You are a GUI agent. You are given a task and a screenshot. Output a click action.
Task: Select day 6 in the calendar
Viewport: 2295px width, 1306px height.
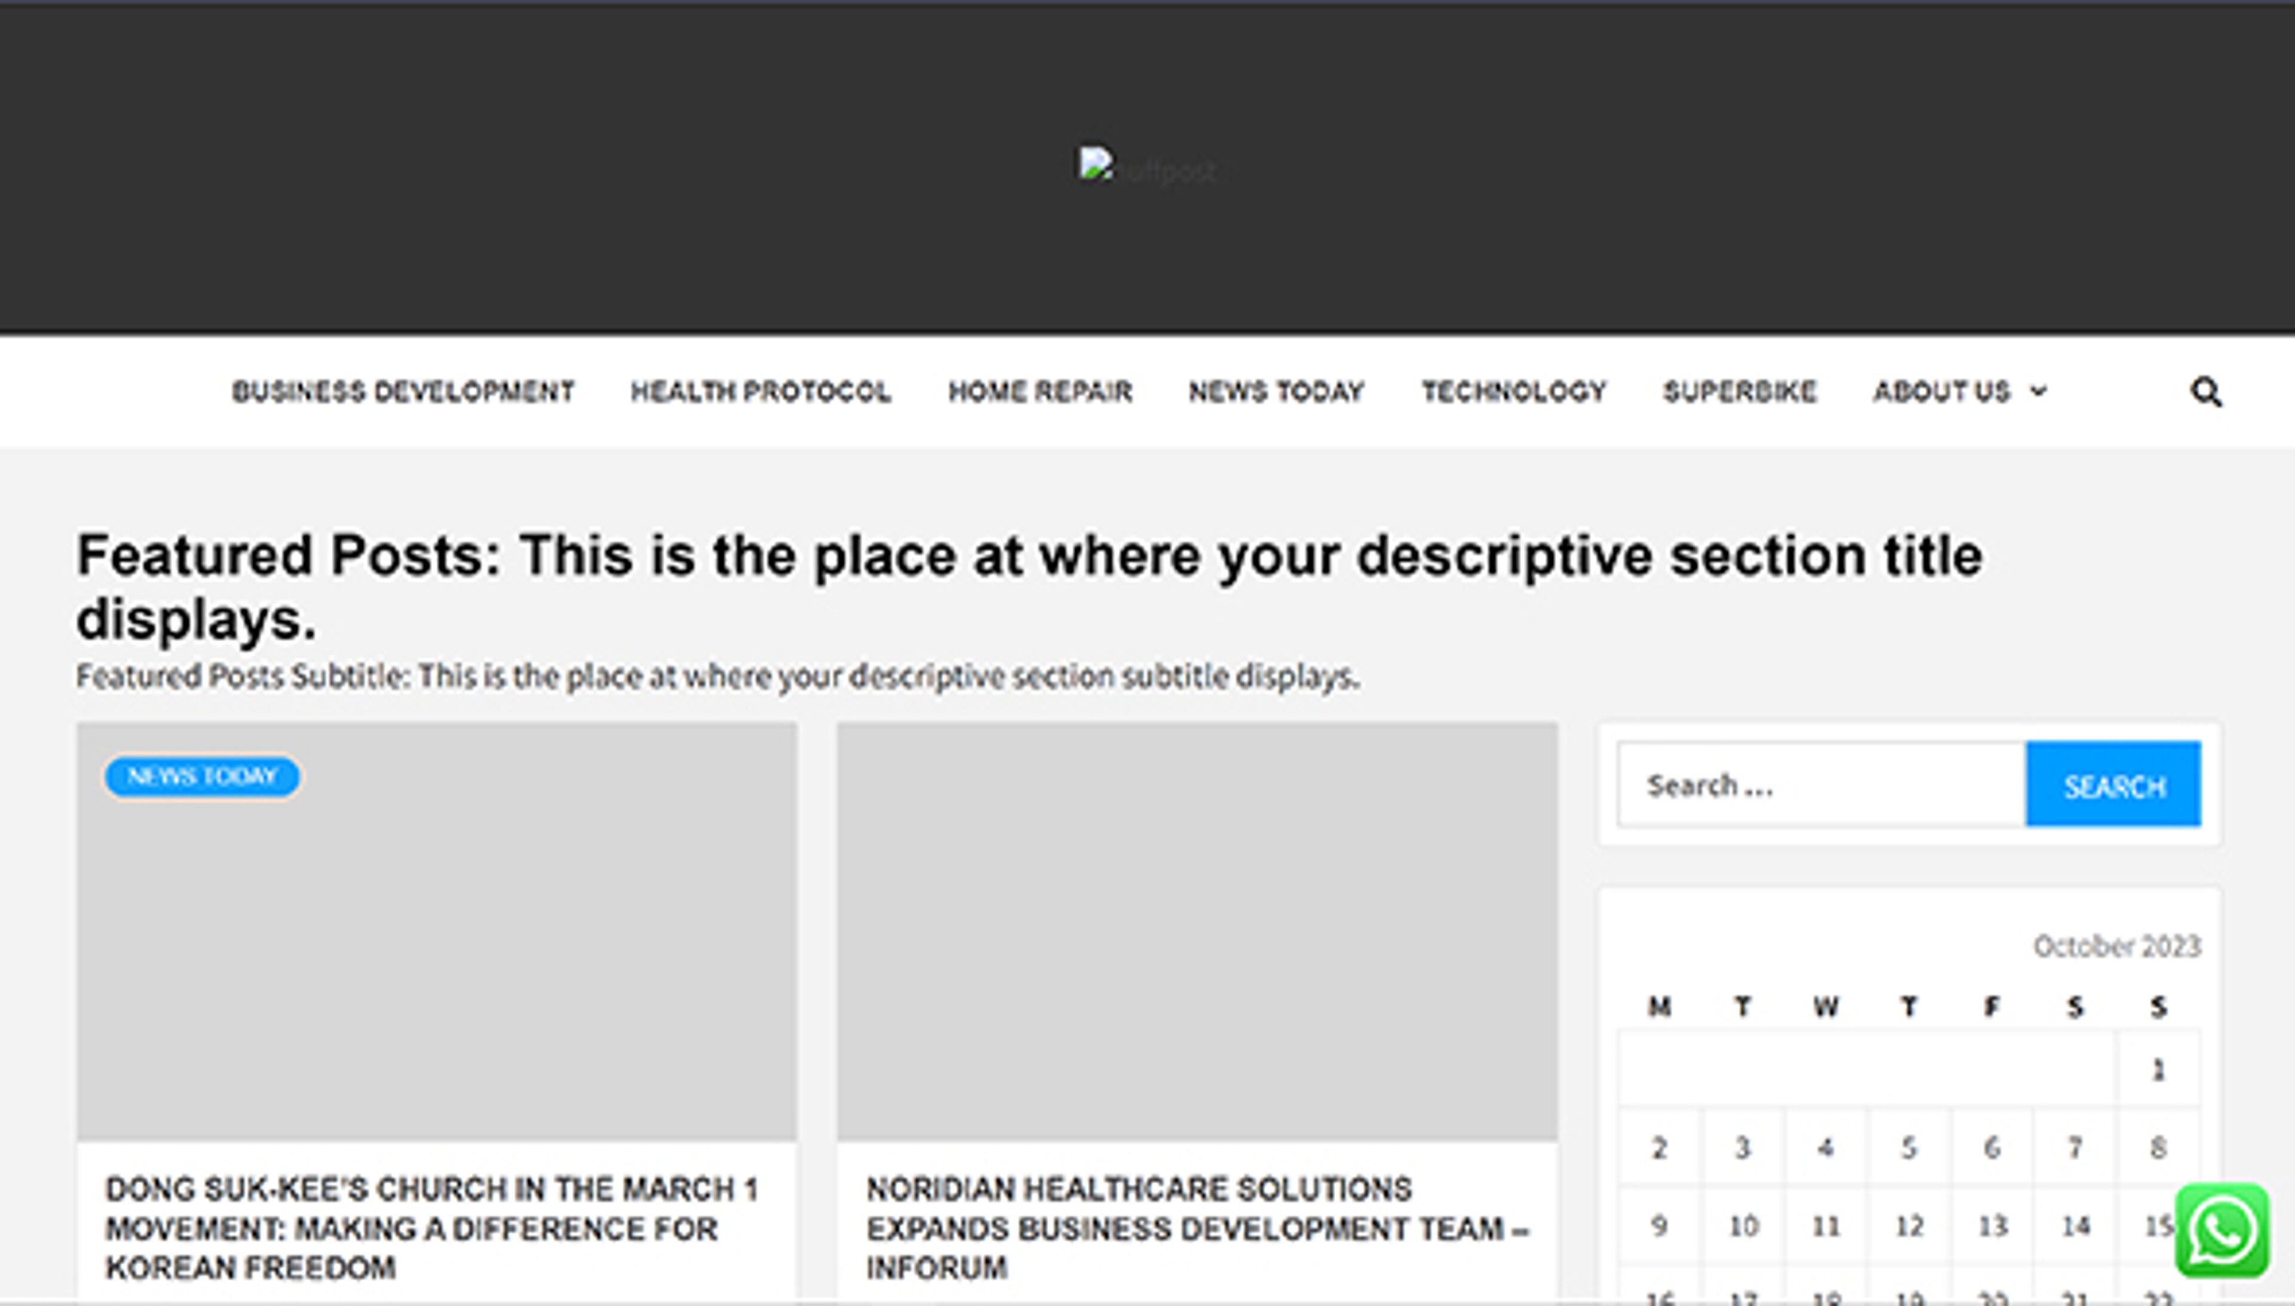pos(1992,1147)
